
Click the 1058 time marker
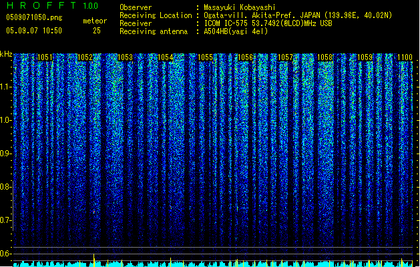tap(325, 57)
